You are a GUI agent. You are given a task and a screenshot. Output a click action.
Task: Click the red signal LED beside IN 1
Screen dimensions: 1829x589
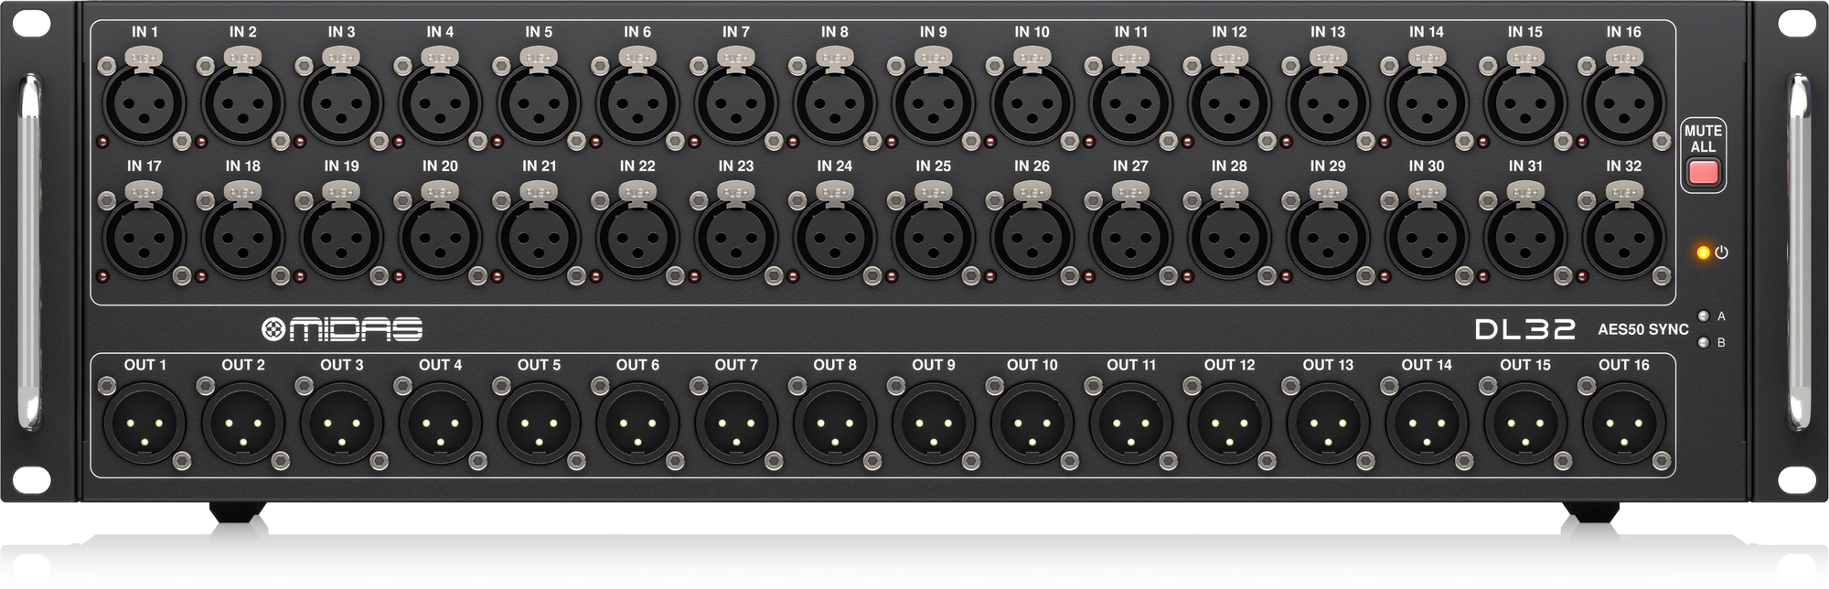[102, 143]
